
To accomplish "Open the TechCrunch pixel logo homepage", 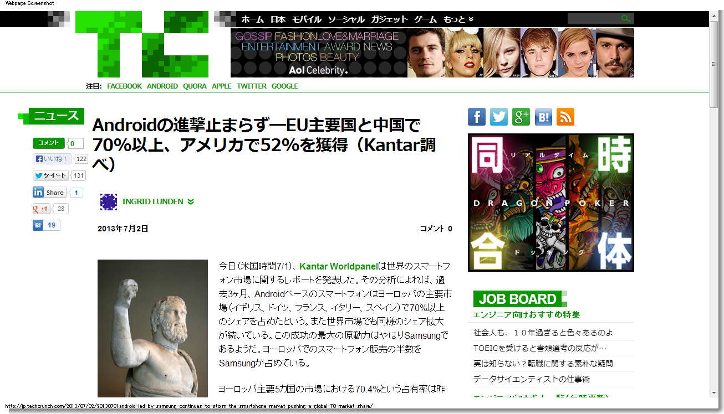I will click(x=141, y=44).
